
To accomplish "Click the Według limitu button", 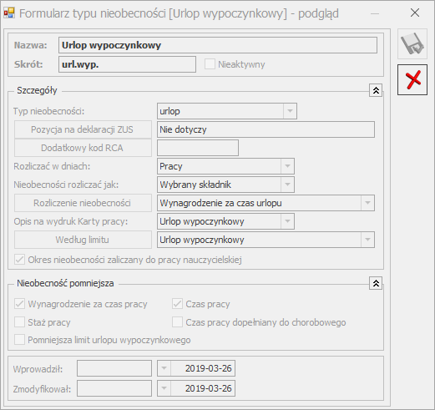I will click(83, 240).
